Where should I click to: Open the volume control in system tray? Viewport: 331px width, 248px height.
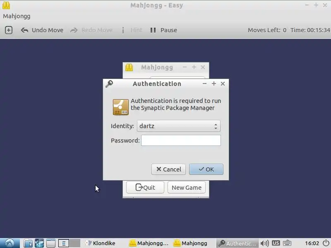tap(264, 243)
